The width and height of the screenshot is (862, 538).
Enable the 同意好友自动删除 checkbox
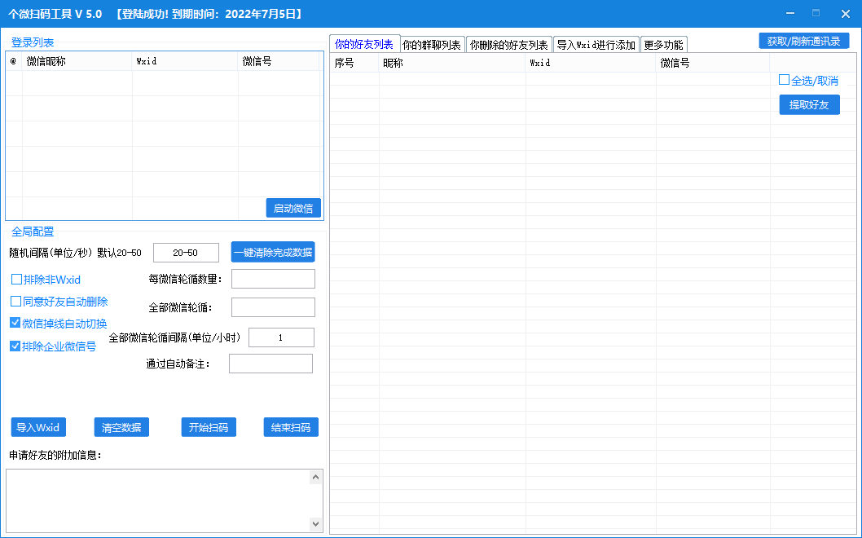[x=16, y=302]
